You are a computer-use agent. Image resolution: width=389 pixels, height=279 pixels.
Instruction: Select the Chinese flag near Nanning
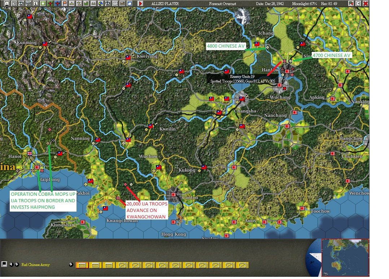tap(98, 140)
